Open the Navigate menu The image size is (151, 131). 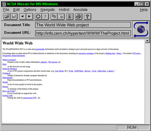[48, 10]
